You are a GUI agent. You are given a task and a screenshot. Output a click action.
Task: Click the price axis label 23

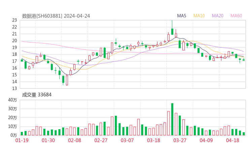14,20
